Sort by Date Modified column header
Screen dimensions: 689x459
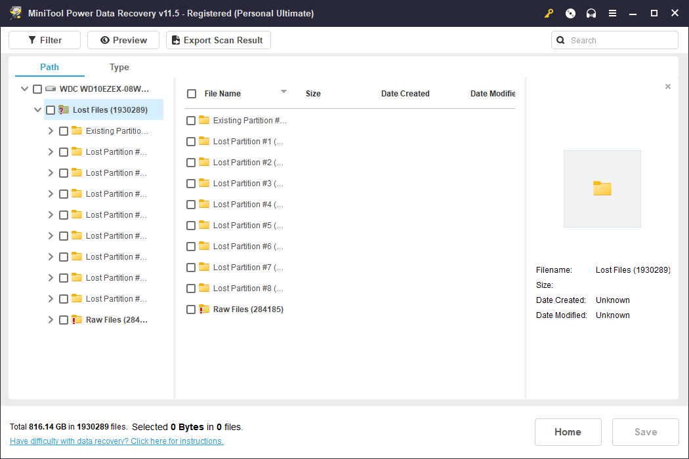tap(493, 94)
